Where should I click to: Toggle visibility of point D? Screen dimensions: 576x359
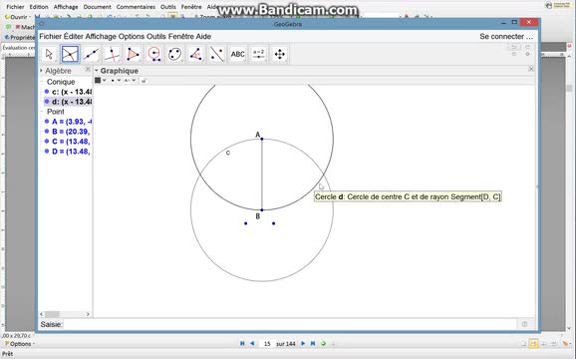pyautogui.click(x=47, y=151)
